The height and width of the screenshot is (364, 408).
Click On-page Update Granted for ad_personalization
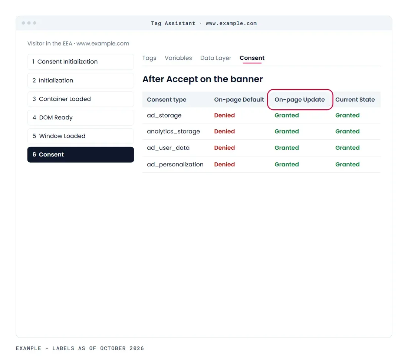[x=286, y=164]
